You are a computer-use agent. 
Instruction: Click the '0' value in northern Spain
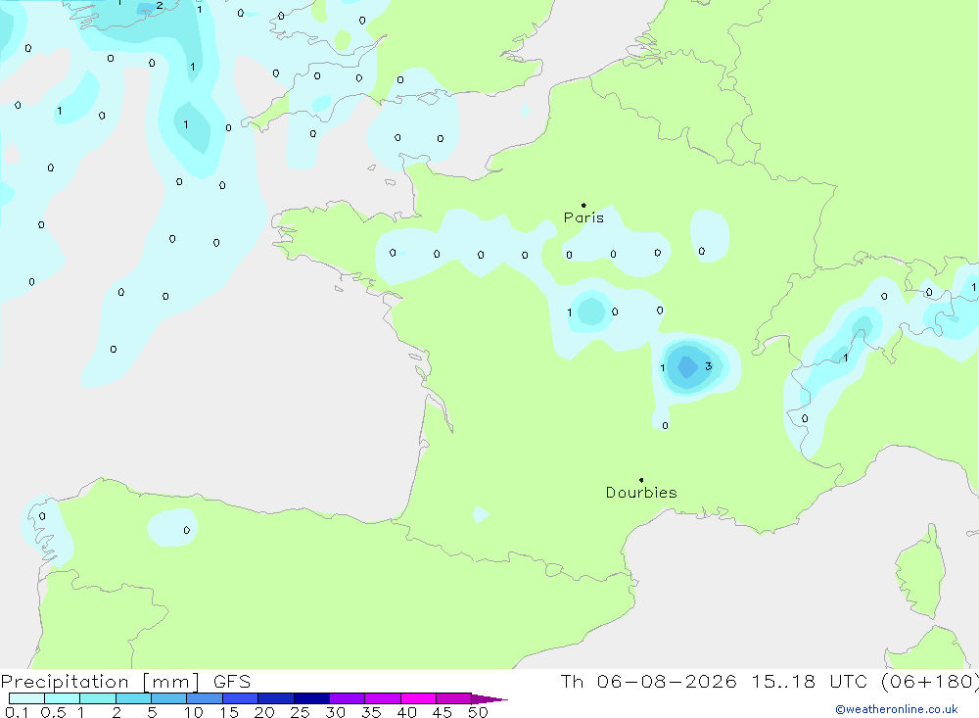[x=187, y=530]
